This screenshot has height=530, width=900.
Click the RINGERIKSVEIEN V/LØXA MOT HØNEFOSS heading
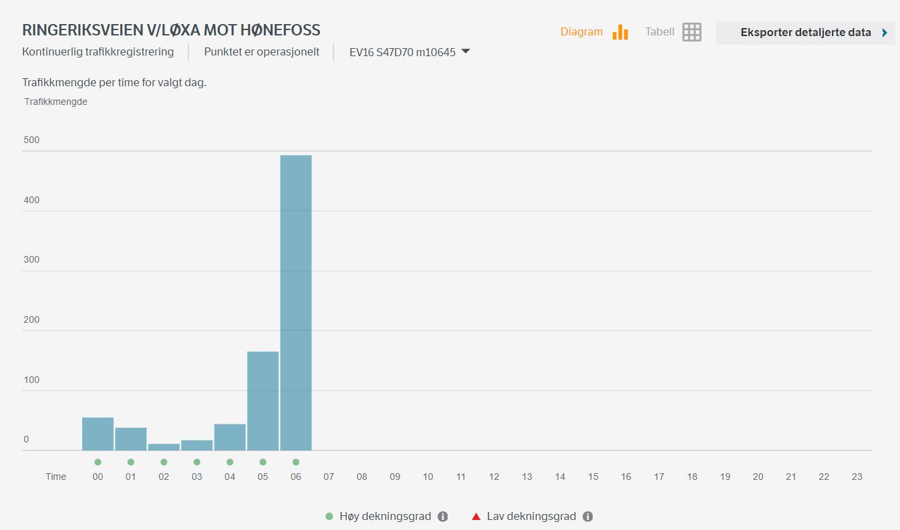point(171,30)
